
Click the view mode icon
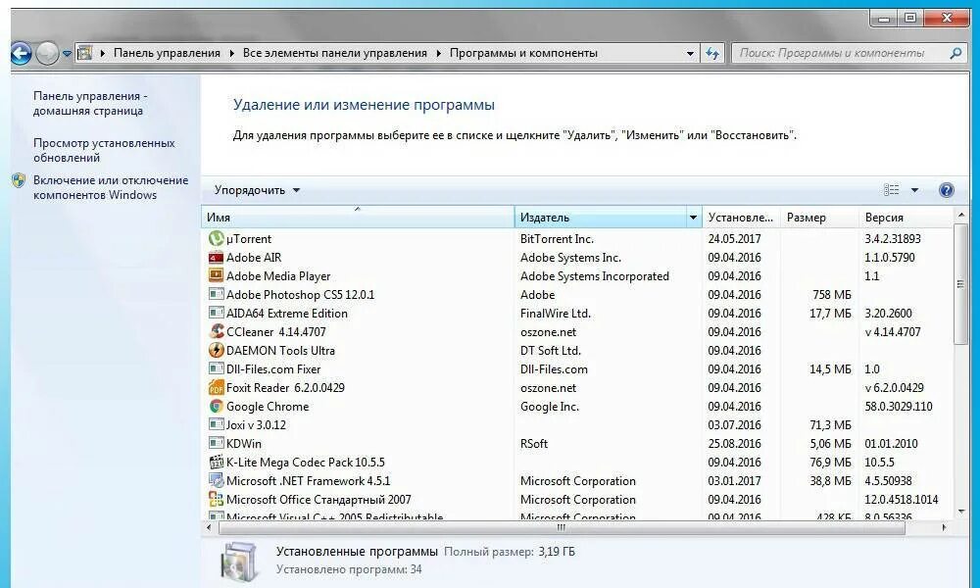[x=891, y=190]
